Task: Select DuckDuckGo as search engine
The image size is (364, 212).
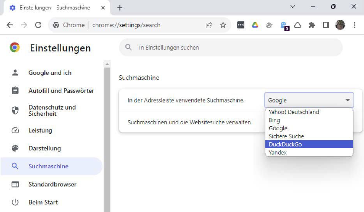Action: [309, 144]
